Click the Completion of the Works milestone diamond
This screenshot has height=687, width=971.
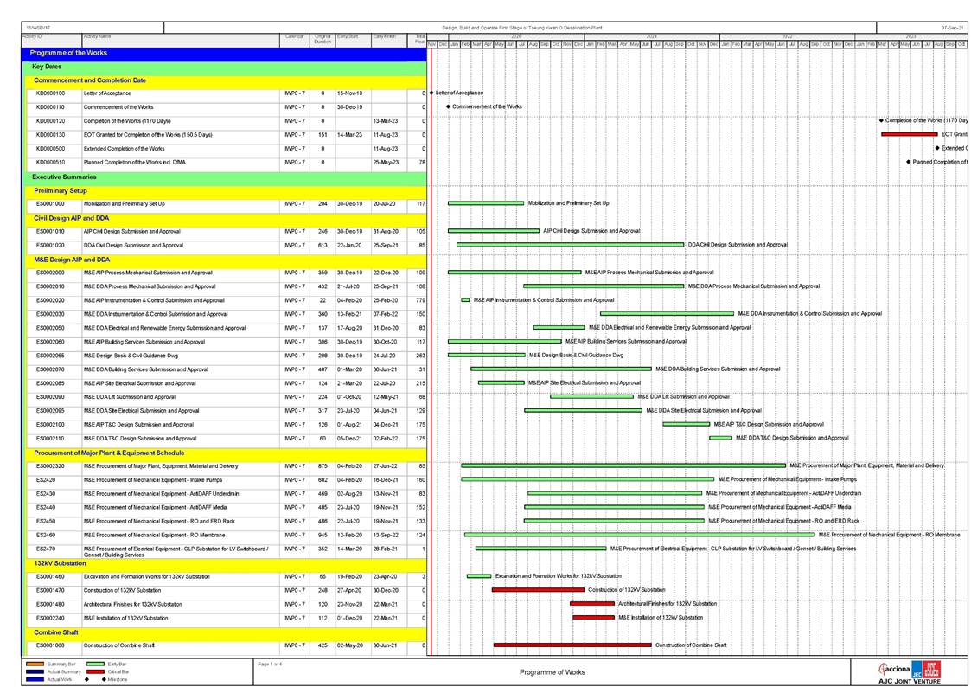[881, 120]
